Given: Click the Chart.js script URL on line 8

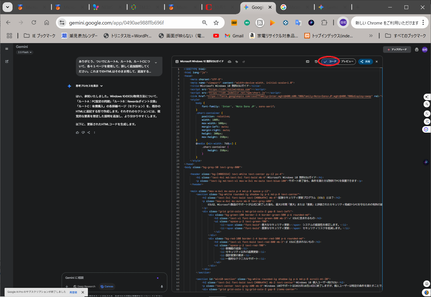Looking at the screenshot, I should [x=237, y=93].
